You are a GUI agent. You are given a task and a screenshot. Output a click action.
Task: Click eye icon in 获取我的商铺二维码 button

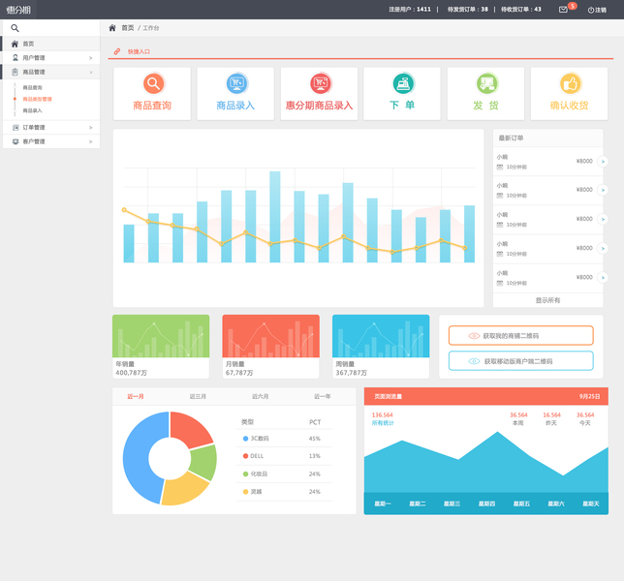pyautogui.click(x=474, y=336)
